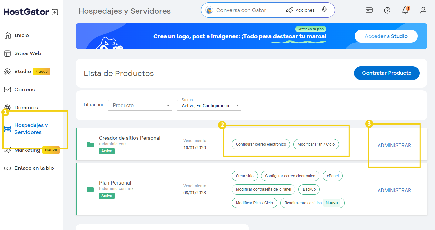
Task: Click Modificar Plan / Ciclo for Creador de sitios
Action: pos(316,144)
